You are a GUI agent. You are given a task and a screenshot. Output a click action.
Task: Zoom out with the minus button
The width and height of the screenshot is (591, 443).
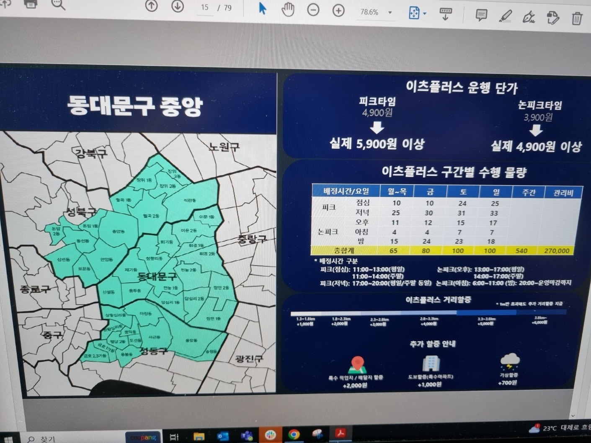click(x=313, y=10)
